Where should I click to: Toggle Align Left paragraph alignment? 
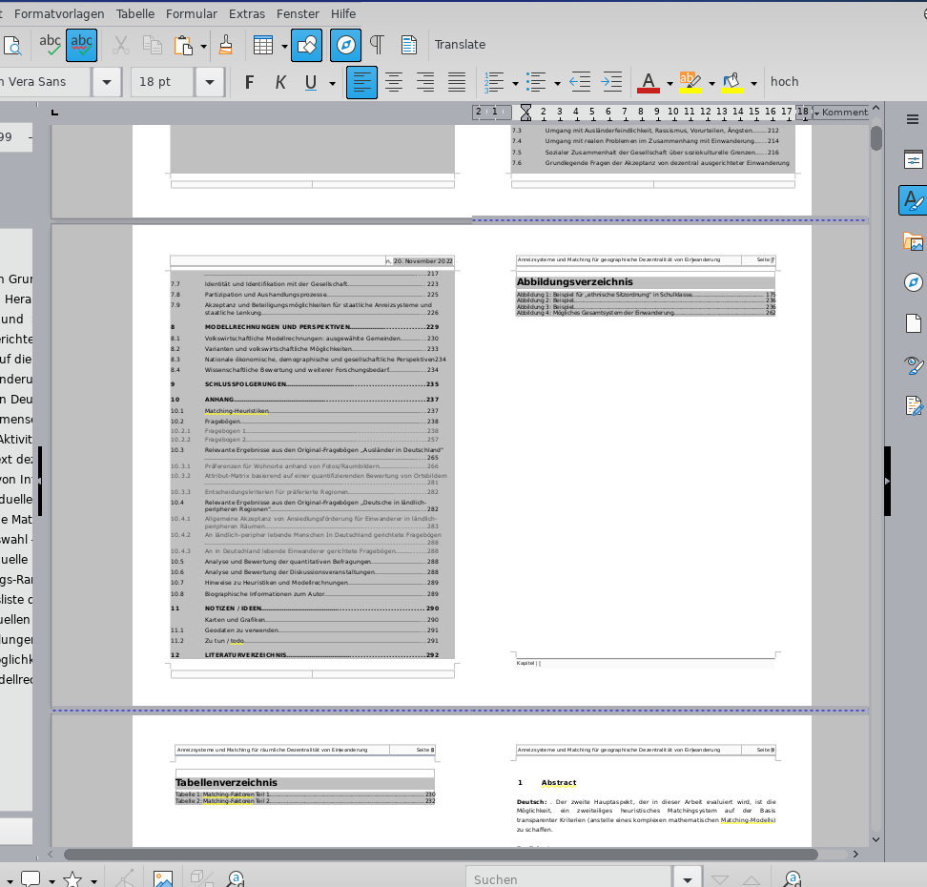[x=361, y=82]
